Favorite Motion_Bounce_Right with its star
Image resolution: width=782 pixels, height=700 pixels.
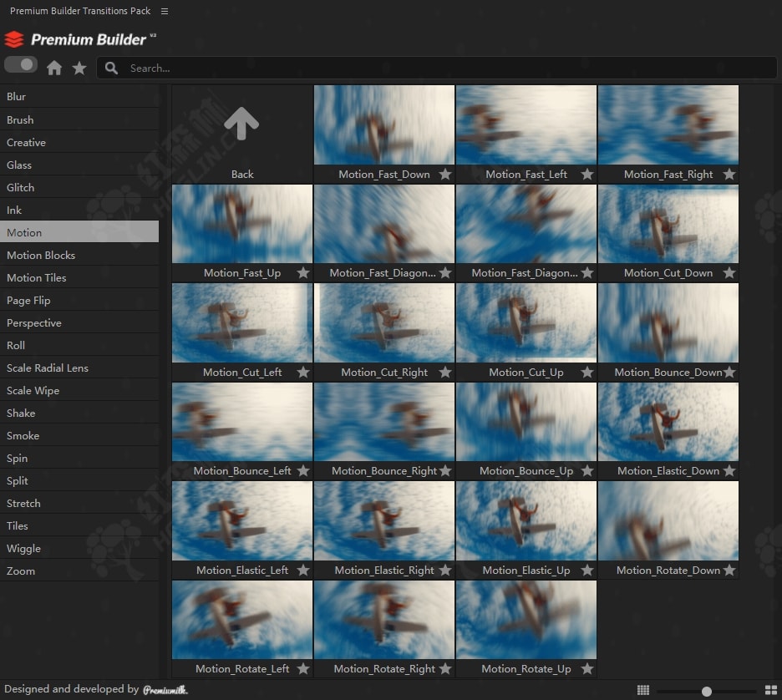coord(445,470)
